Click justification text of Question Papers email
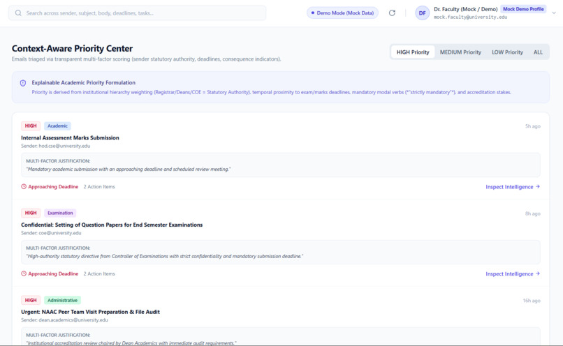 (164, 257)
